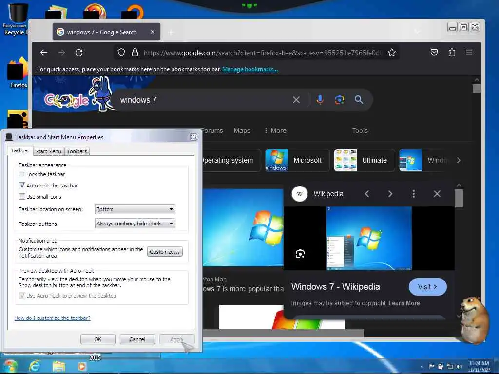
Task: Reload the page in Firefox
Action: (x=79, y=53)
